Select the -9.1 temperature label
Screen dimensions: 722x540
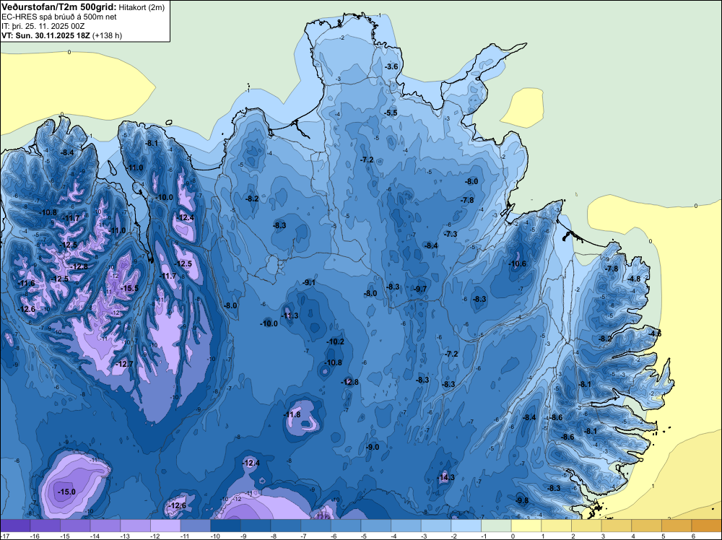coord(309,282)
